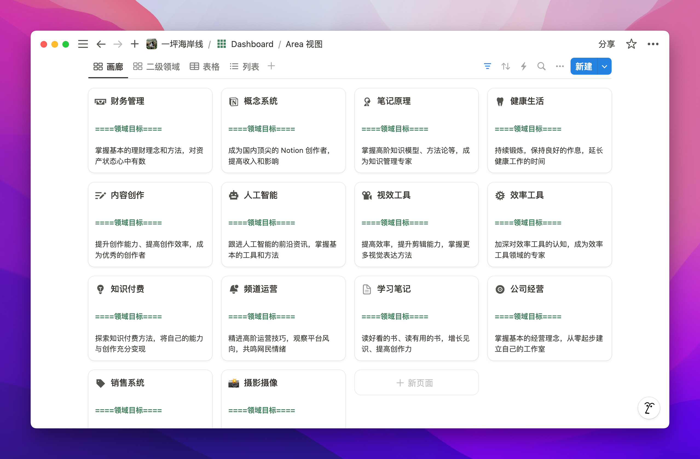Click text 成为国内顶尖的 Notion 创作者
The height and width of the screenshot is (459, 700).
coord(278,150)
